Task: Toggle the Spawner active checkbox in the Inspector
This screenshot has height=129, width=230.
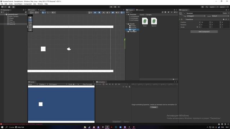Action: tap(185, 13)
